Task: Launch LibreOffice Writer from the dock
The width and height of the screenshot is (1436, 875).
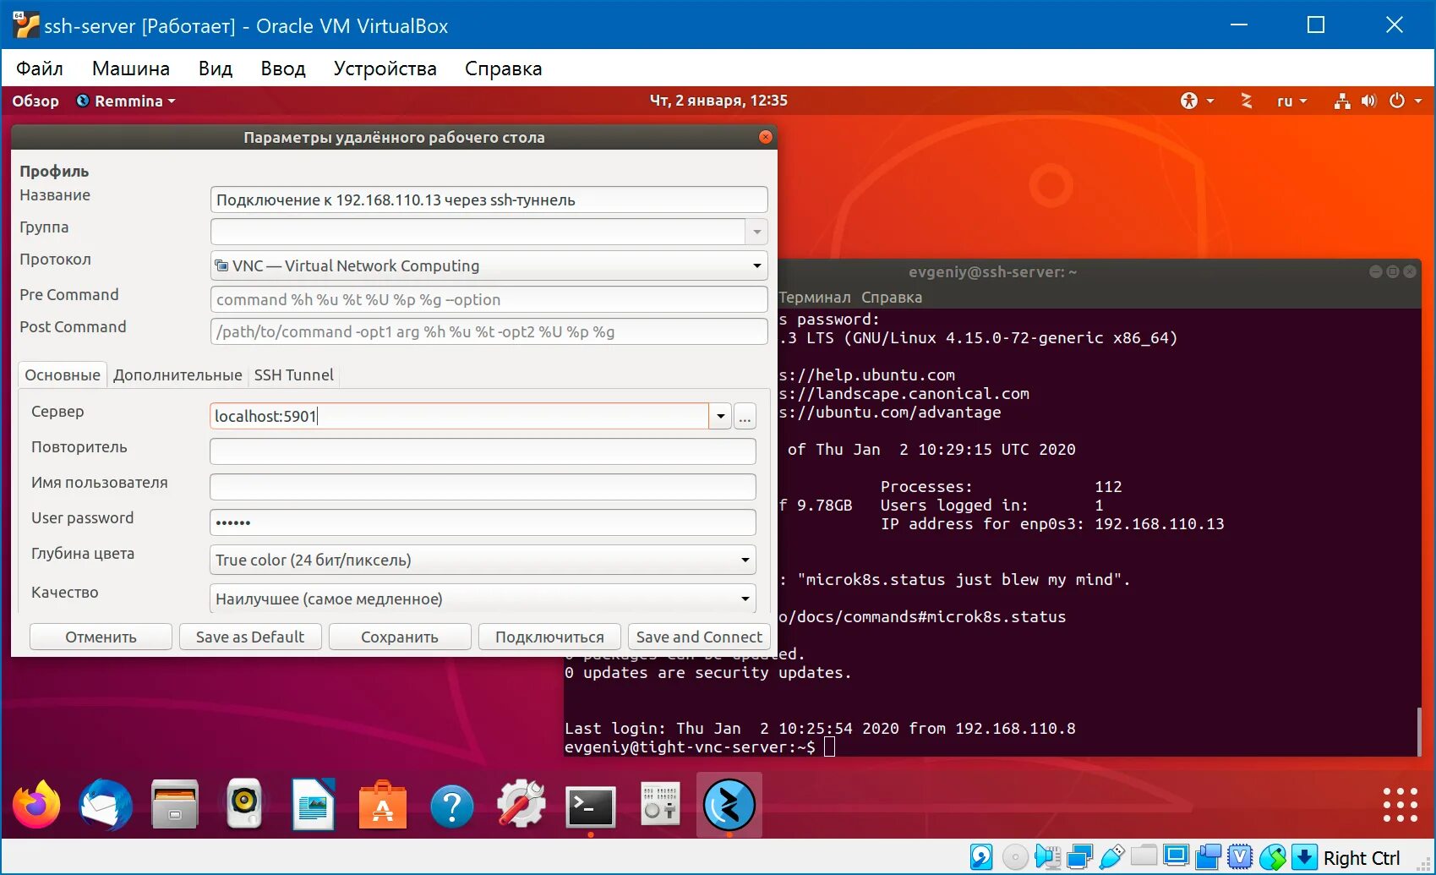Action: pos(314,805)
